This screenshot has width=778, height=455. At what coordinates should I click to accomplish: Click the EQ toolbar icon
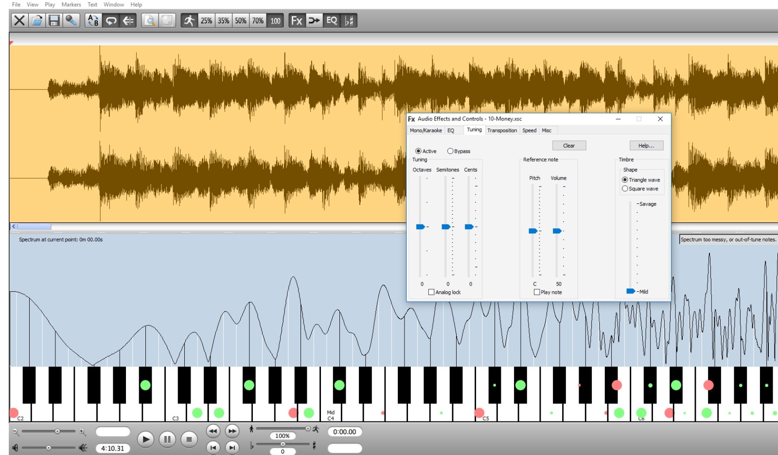[332, 20]
